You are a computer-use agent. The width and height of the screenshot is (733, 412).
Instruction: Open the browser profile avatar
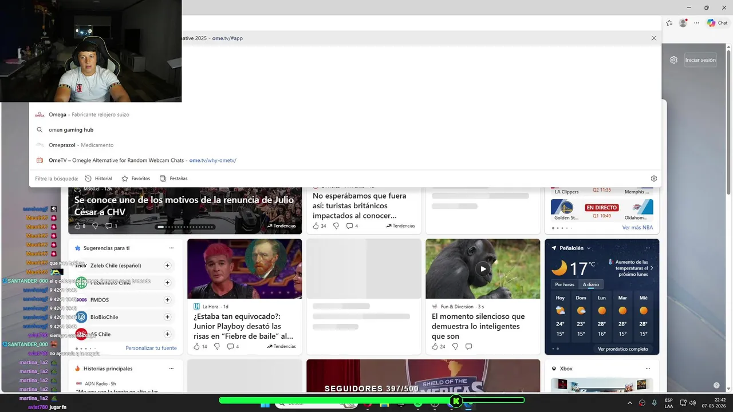click(683, 23)
